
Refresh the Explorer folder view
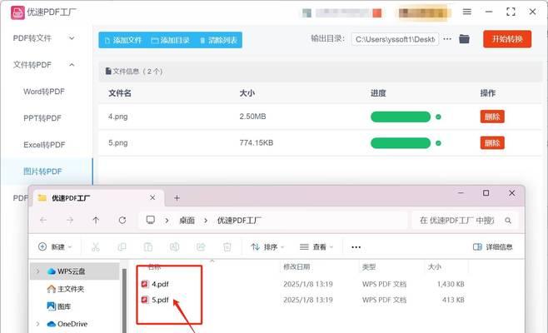click(x=122, y=220)
